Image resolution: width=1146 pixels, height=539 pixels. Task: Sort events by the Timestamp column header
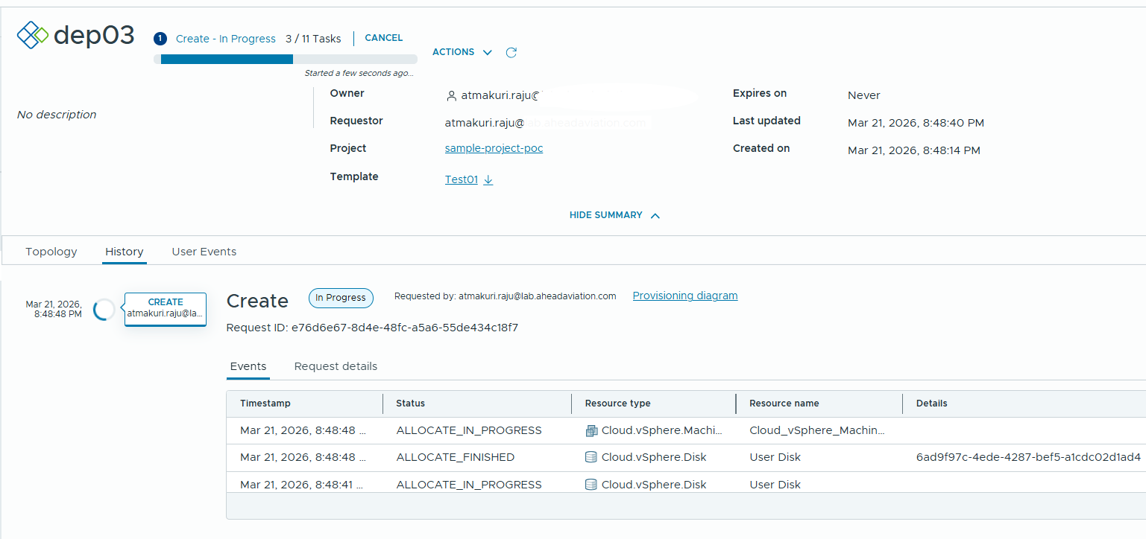click(265, 404)
